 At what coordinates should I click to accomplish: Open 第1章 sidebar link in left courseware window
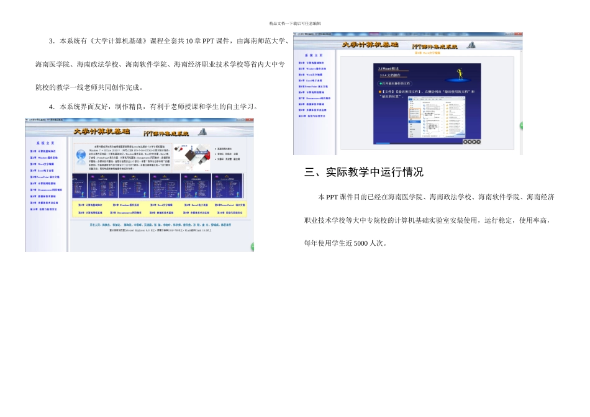[x=42, y=151]
